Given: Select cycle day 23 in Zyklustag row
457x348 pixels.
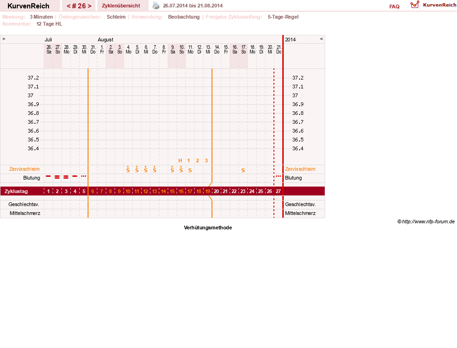Looking at the screenshot, I should point(243,192).
